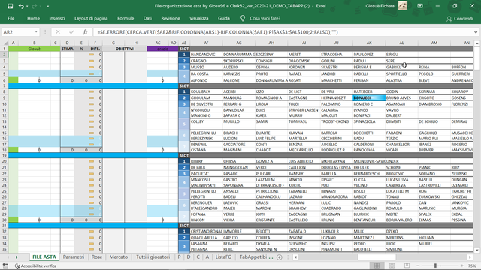Customize the Quick Access Toolbar dropdown
The height and width of the screenshot is (270, 481).
click(x=48, y=7)
